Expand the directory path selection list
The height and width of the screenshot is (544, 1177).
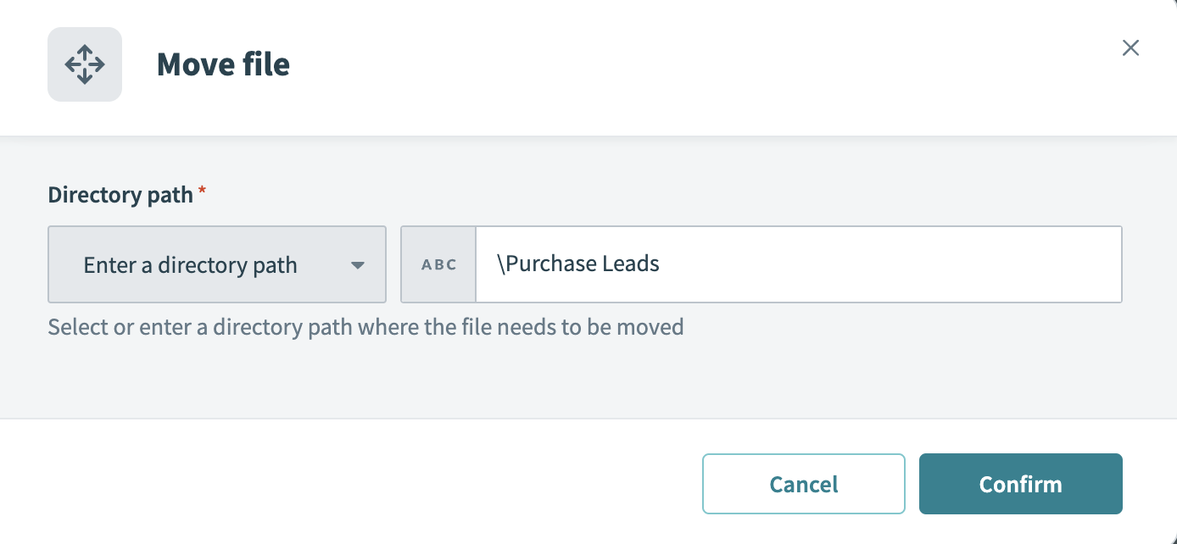click(x=216, y=264)
